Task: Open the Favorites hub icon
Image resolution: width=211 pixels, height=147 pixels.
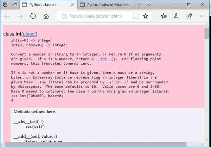Action: pyautogui.click(x=164, y=16)
